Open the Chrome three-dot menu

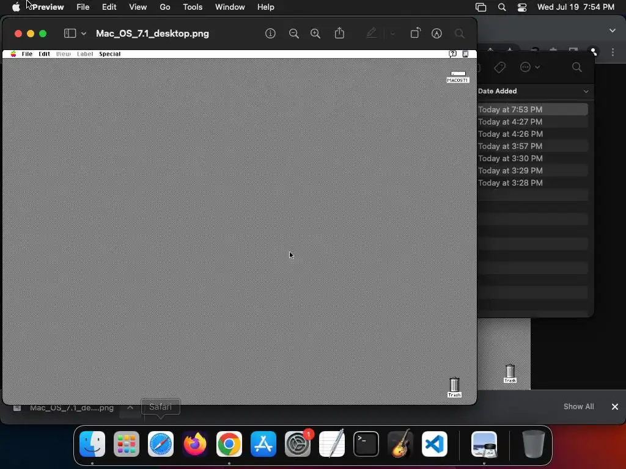[613, 53]
